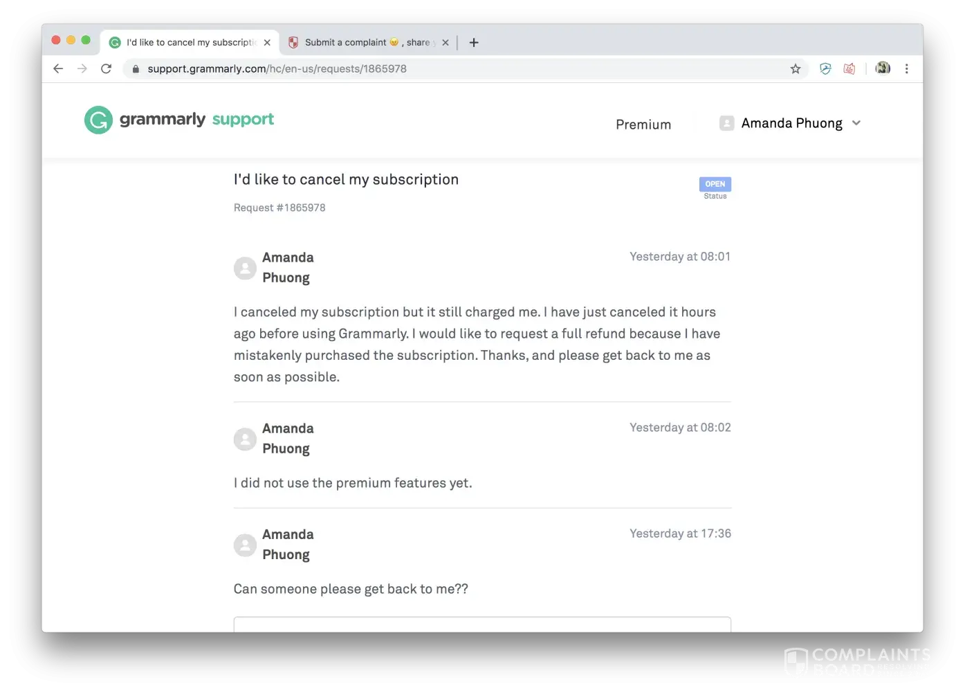This screenshot has width=965, height=692.
Task: Open the Premium link in header
Action: click(x=643, y=125)
